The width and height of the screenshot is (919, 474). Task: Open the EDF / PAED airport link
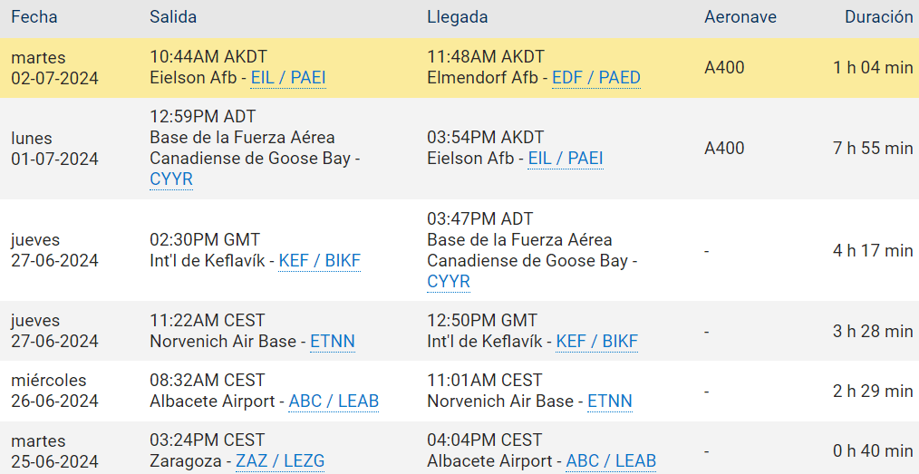596,78
